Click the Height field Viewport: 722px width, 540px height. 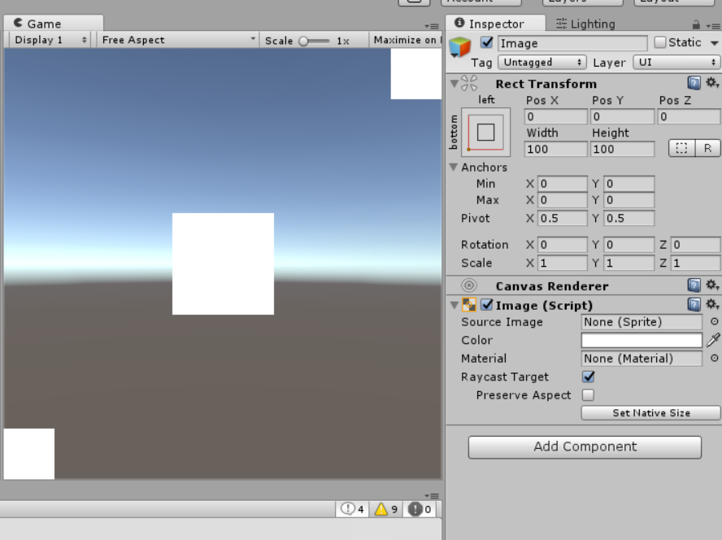622,149
